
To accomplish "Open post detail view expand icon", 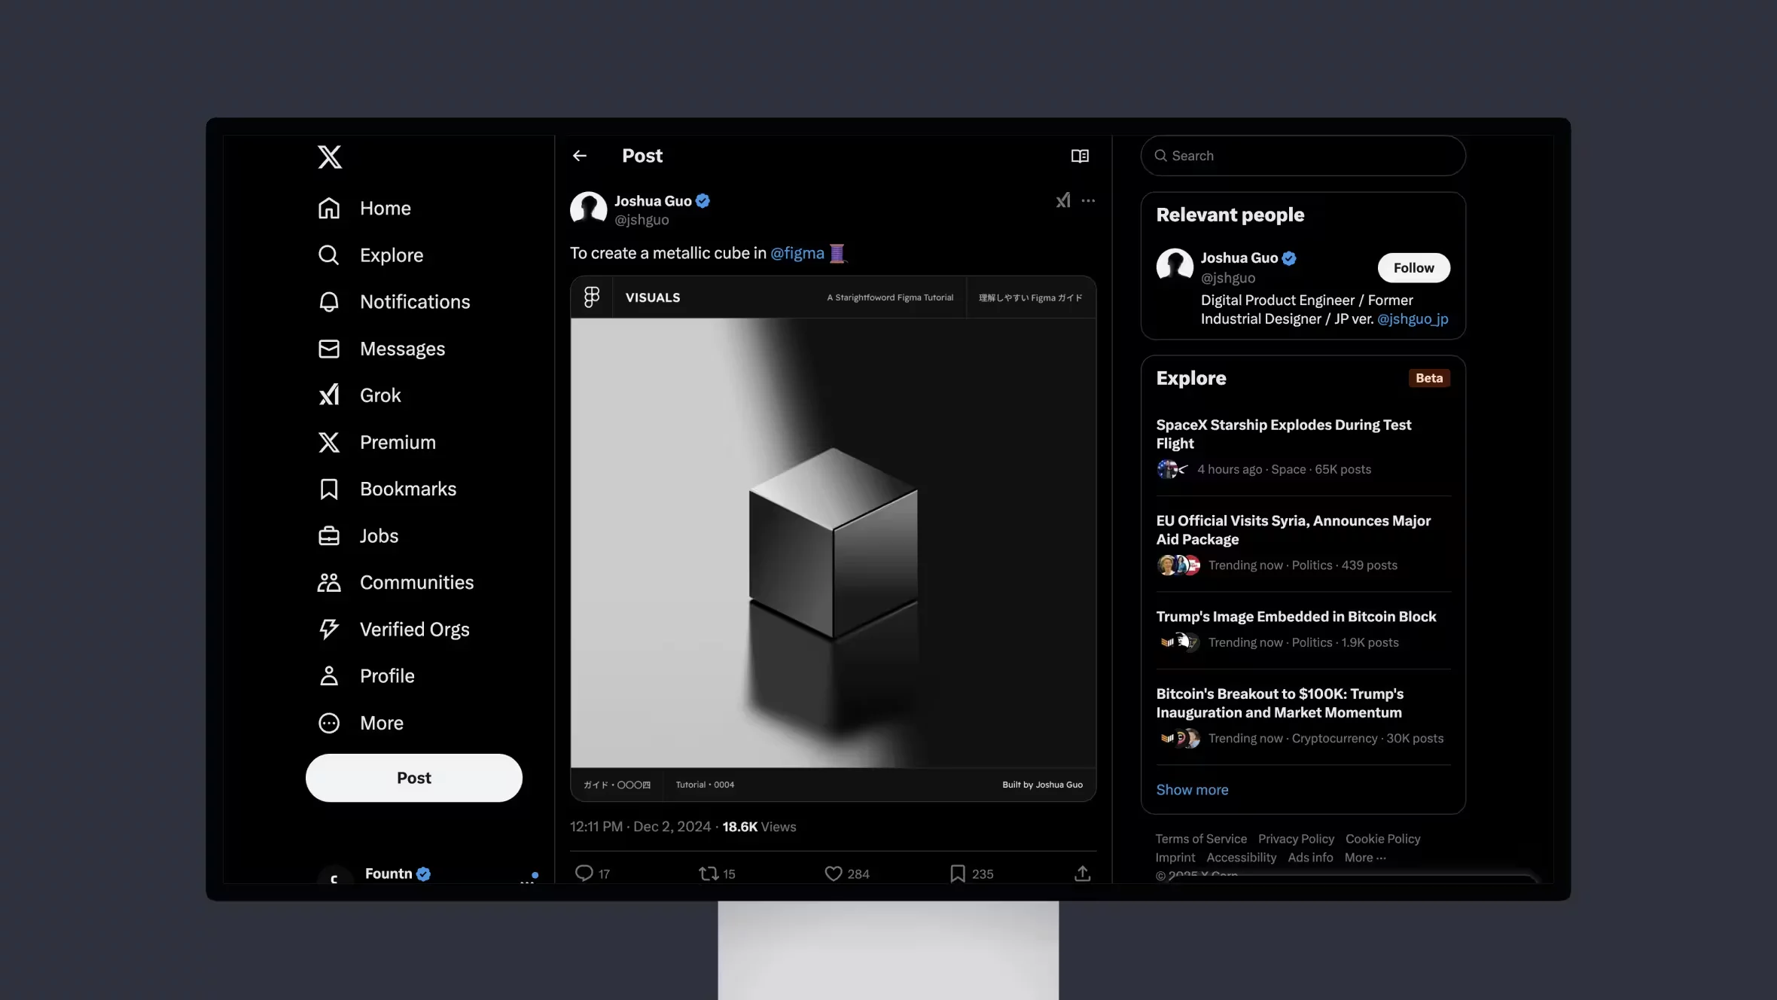I will (x=1079, y=155).
